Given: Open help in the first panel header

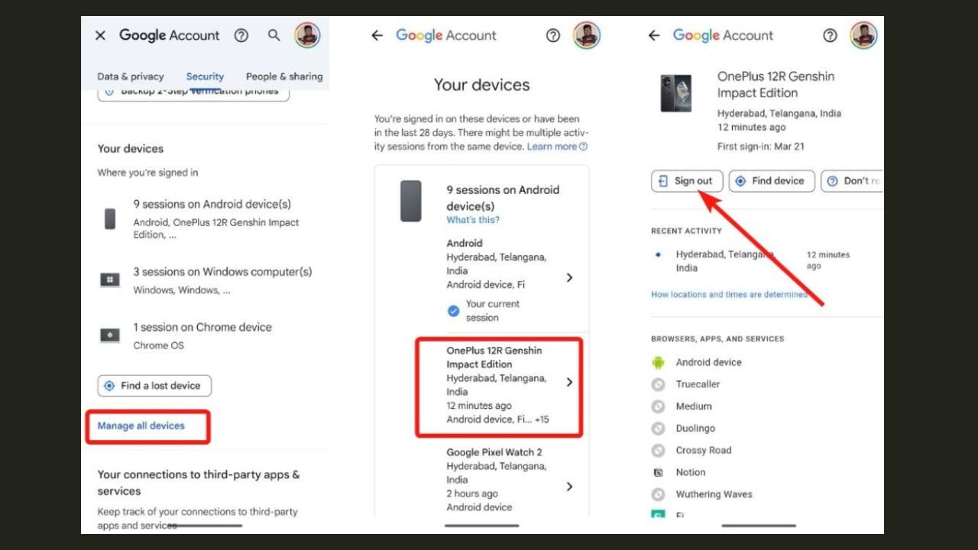Looking at the screenshot, I should [241, 35].
